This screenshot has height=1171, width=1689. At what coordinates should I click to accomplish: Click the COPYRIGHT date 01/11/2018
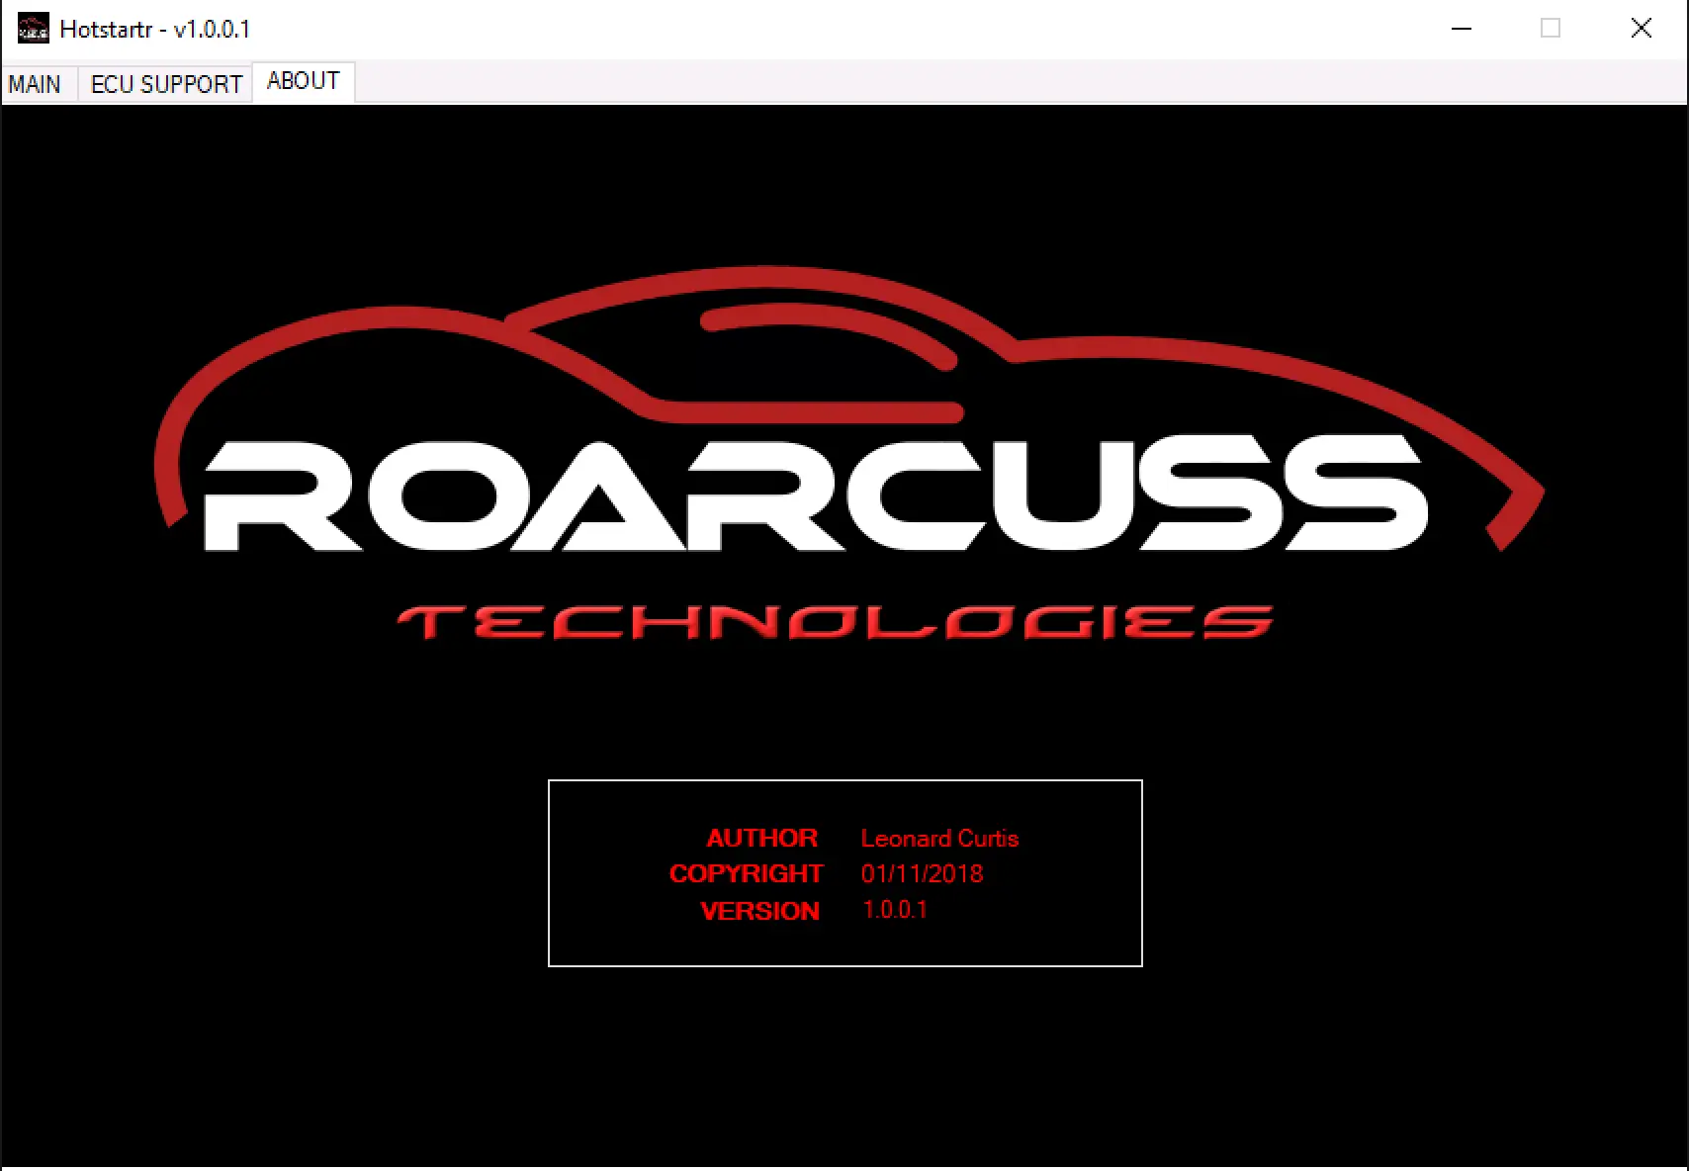click(x=922, y=873)
